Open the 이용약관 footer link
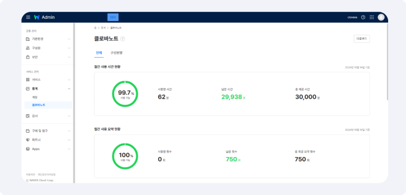This screenshot has width=406, height=195. 30,175
